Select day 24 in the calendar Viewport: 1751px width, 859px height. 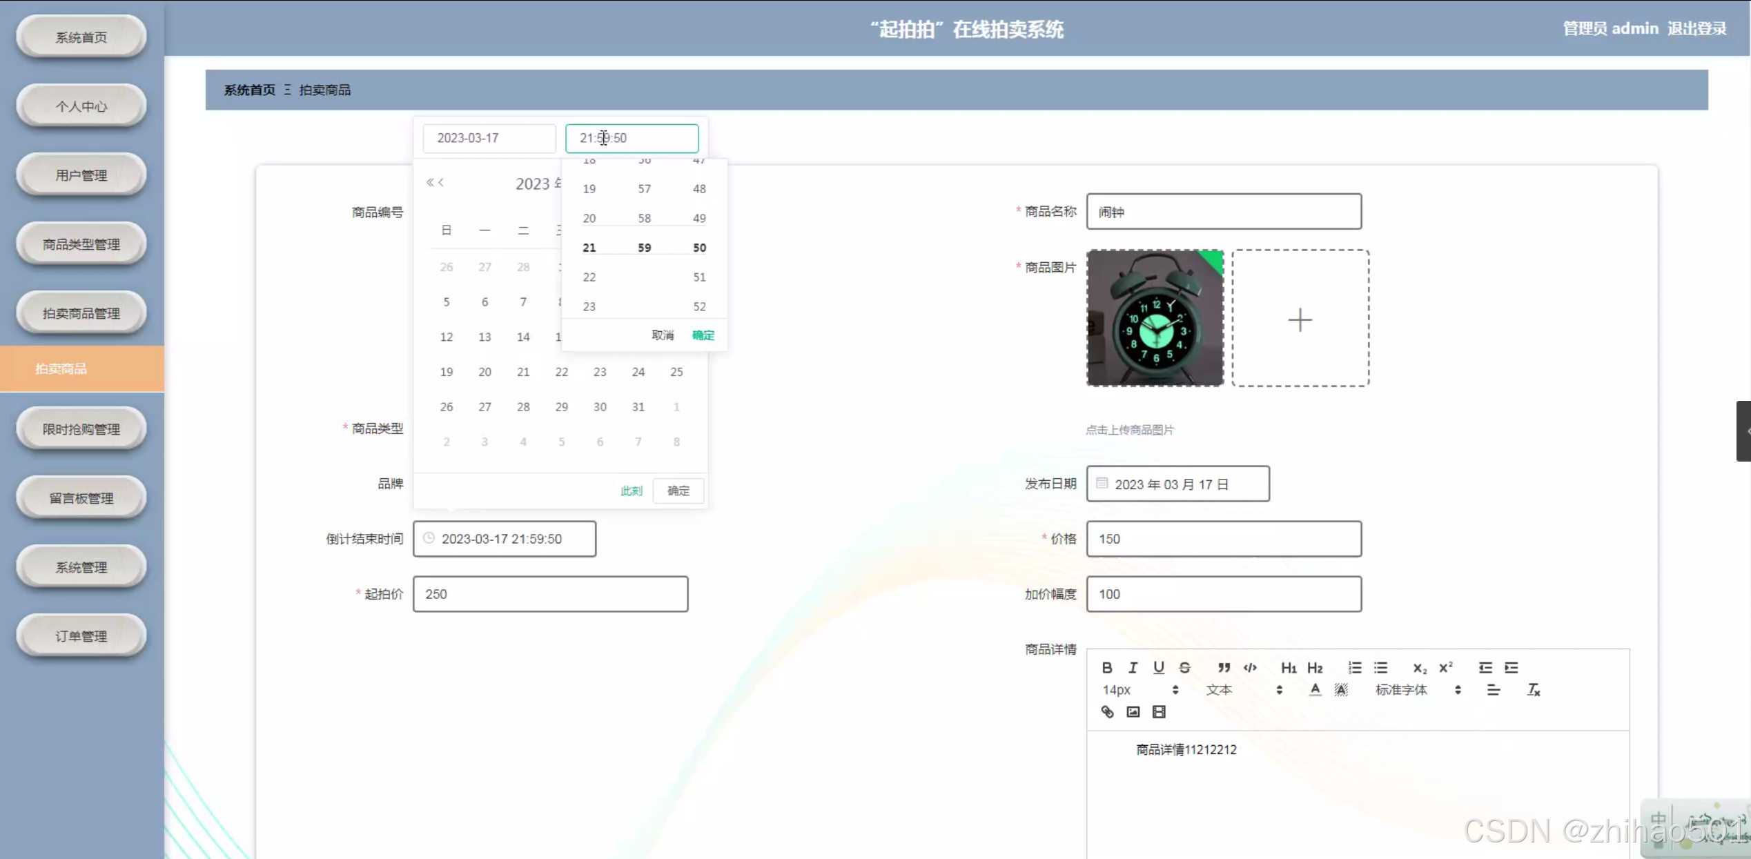tap(638, 372)
